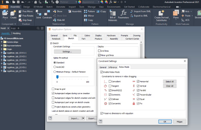Open the Colors options tab
The image size is (201, 130).
(x=87, y=36)
